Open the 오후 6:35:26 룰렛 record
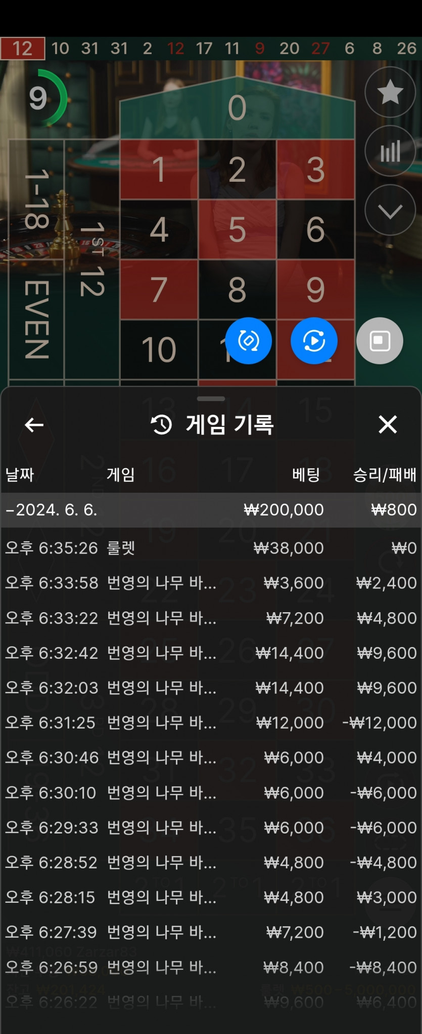The height and width of the screenshot is (1034, 422). pyautogui.click(x=211, y=548)
